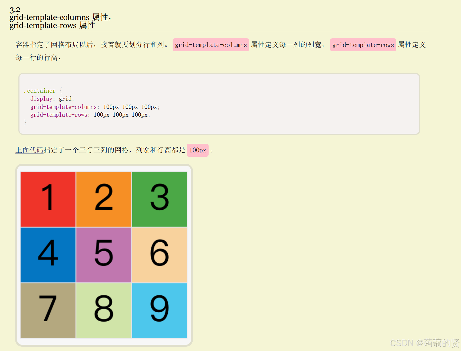Select light green cell number 8
This screenshot has width=461, height=351.
(x=104, y=310)
